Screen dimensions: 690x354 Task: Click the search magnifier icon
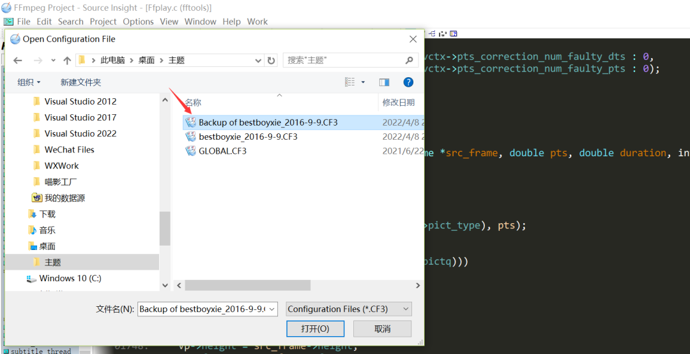(x=409, y=61)
